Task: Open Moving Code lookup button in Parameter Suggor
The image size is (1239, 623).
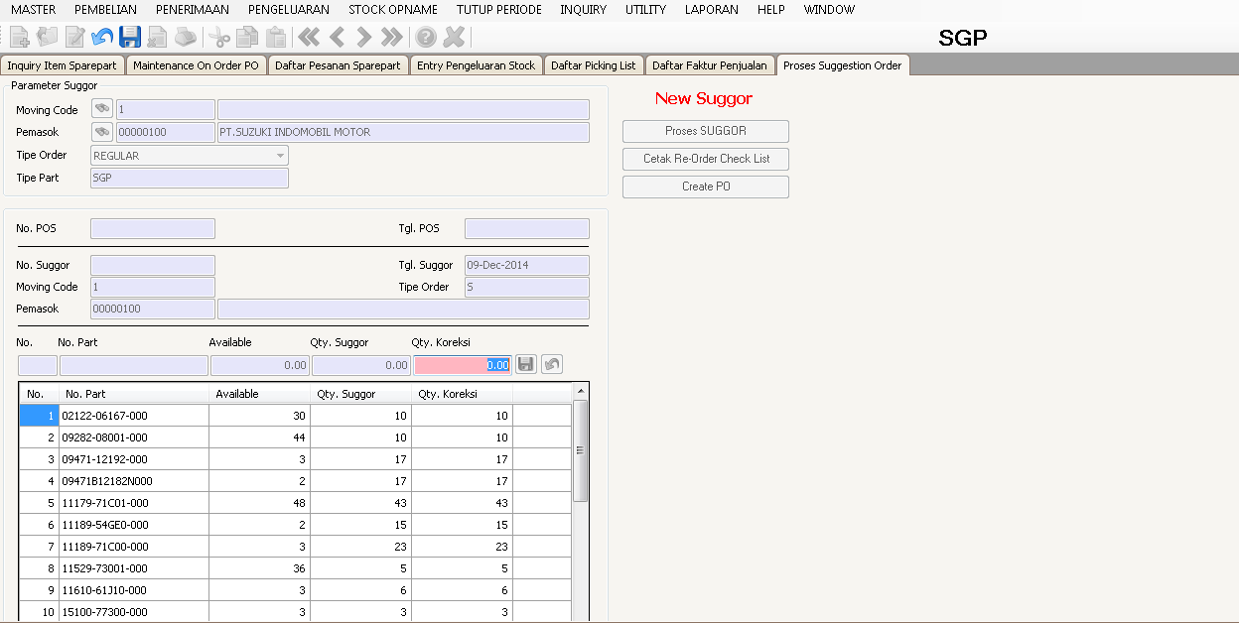Action: [102, 109]
